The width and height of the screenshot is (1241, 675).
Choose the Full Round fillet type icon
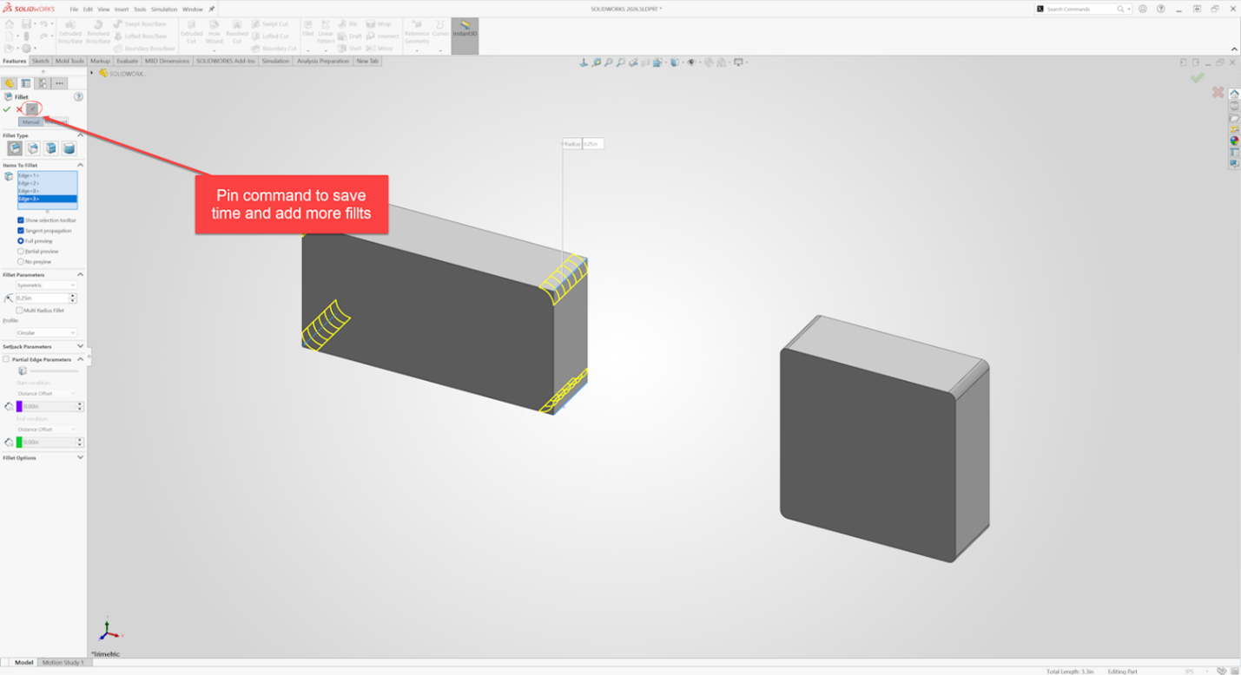click(69, 149)
